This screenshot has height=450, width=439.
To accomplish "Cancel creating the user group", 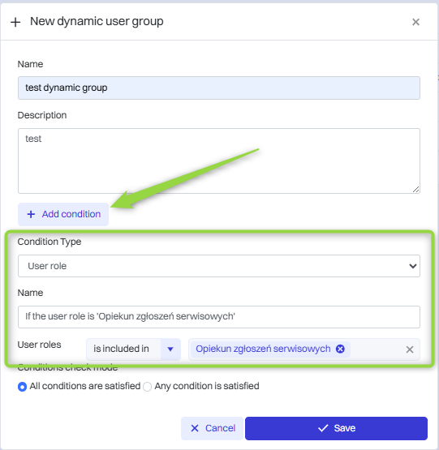I will coord(212,428).
